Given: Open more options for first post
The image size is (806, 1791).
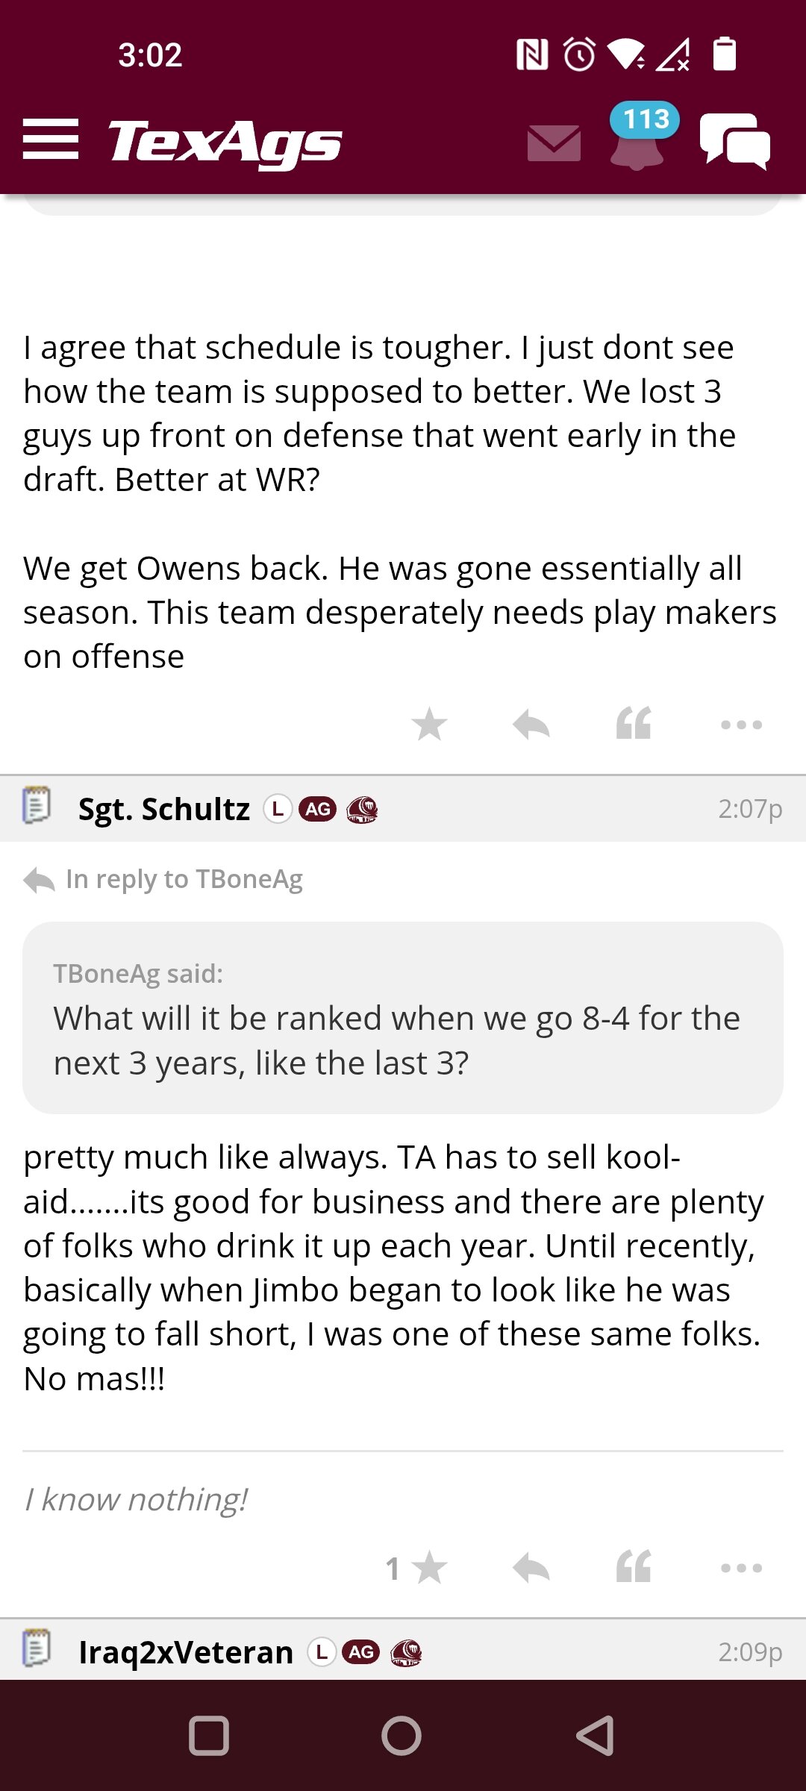Looking at the screenshot, I should coord(741,725).
